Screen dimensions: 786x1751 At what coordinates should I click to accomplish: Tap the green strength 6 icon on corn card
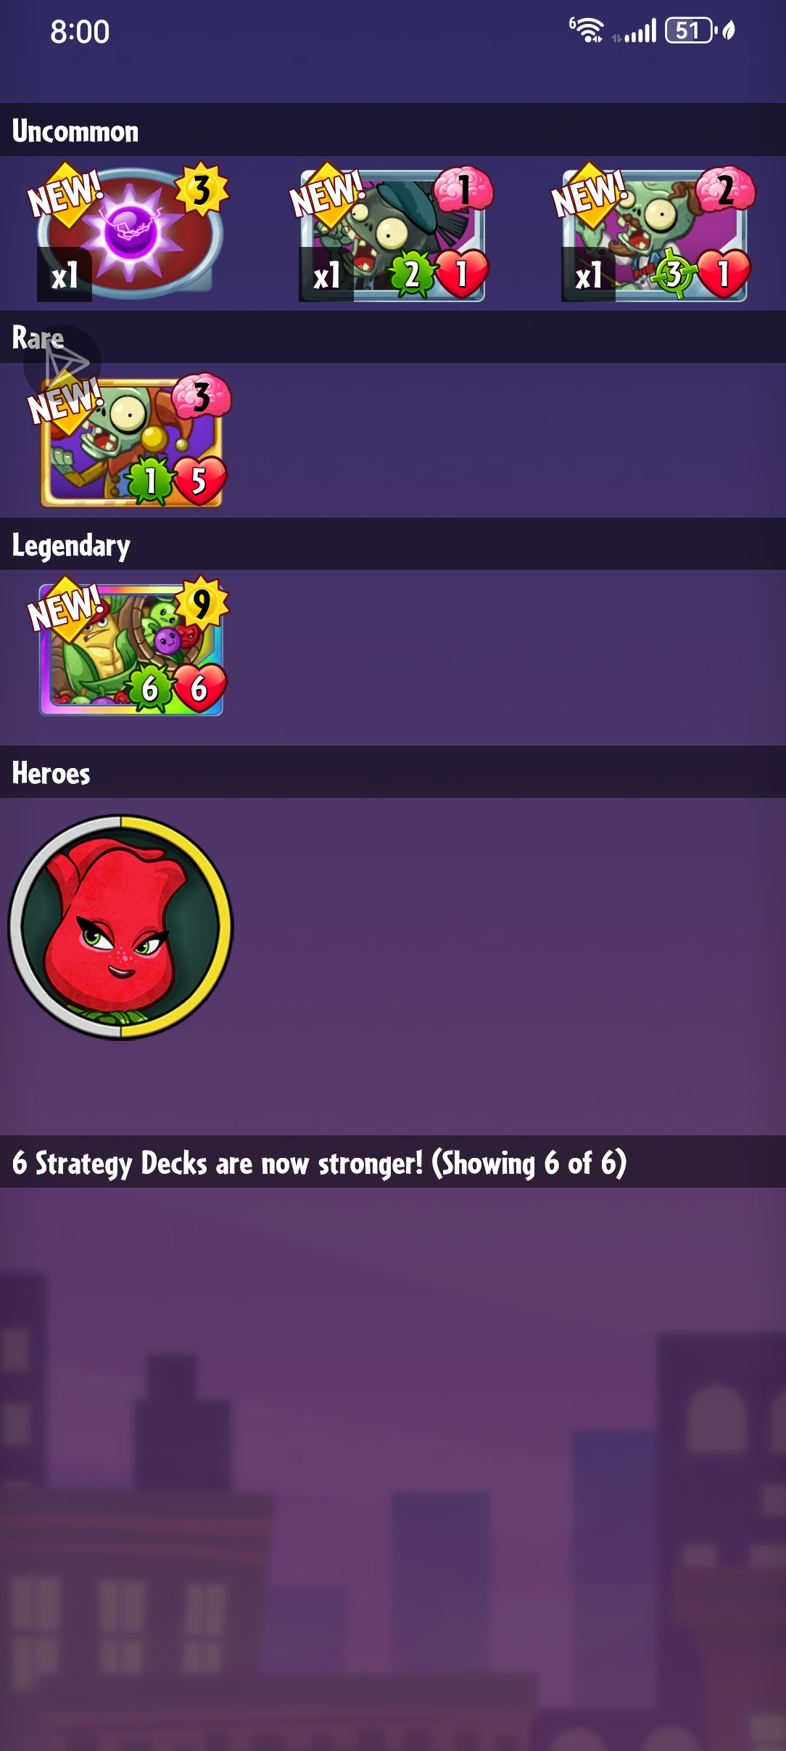click(150, 687)
